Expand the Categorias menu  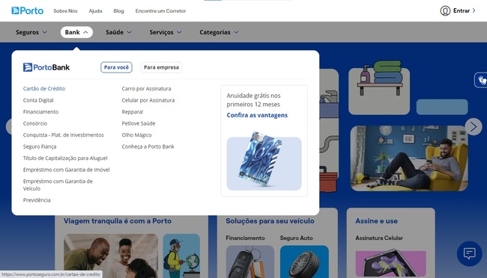tap(219, 32)
